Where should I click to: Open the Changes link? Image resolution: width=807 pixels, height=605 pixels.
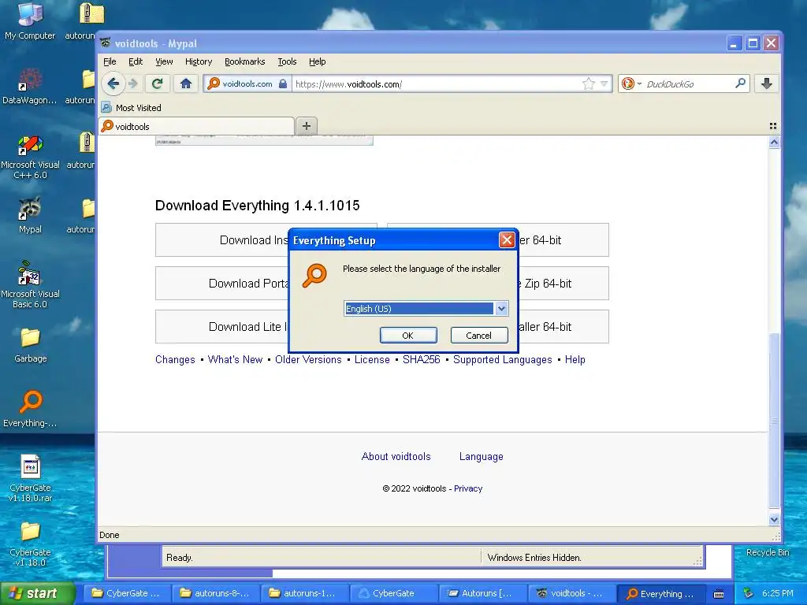pyautogui.click(x=175, y=359)
